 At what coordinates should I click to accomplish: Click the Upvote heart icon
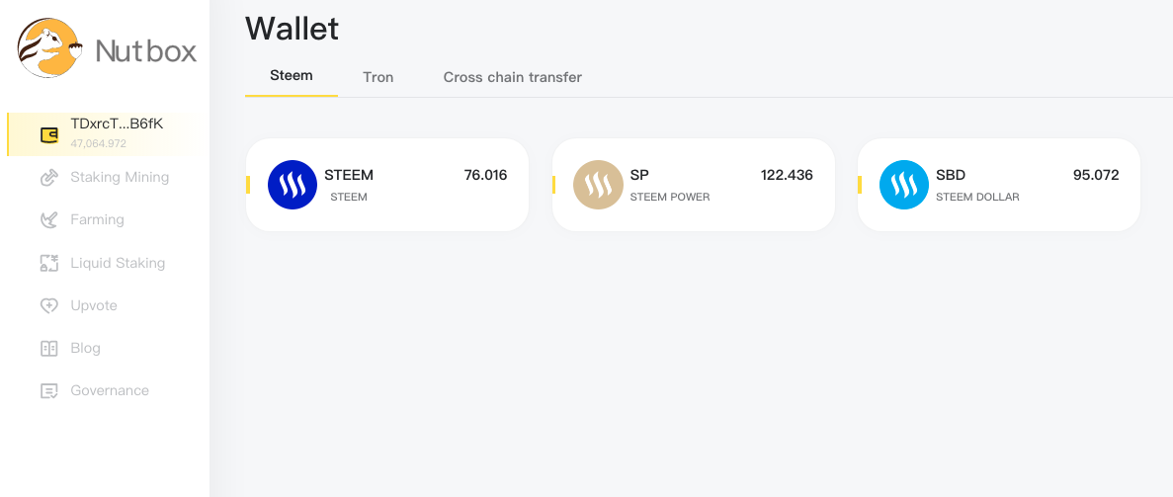[x=48, y=305]
